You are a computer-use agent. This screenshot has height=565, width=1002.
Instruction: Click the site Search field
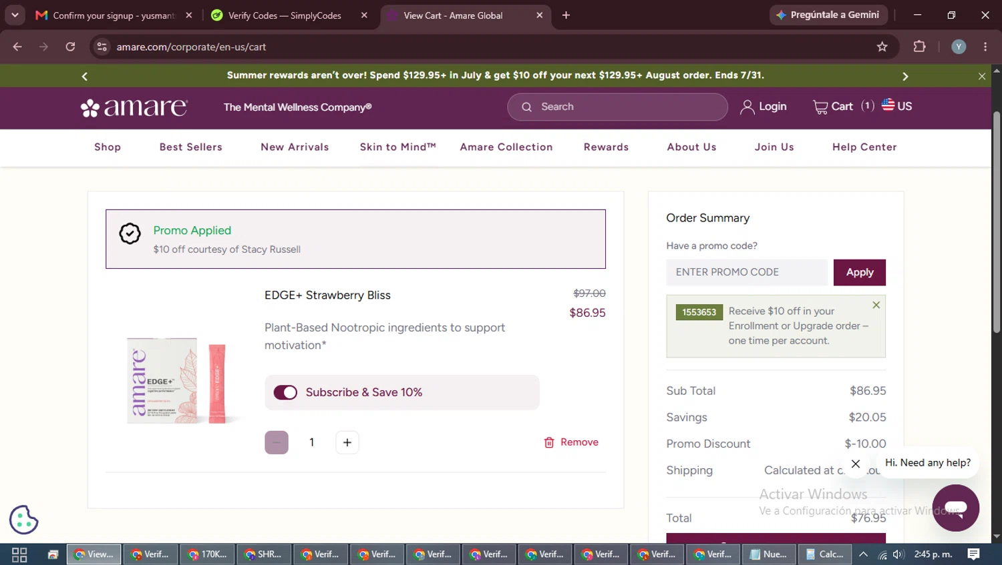(617, 107)
